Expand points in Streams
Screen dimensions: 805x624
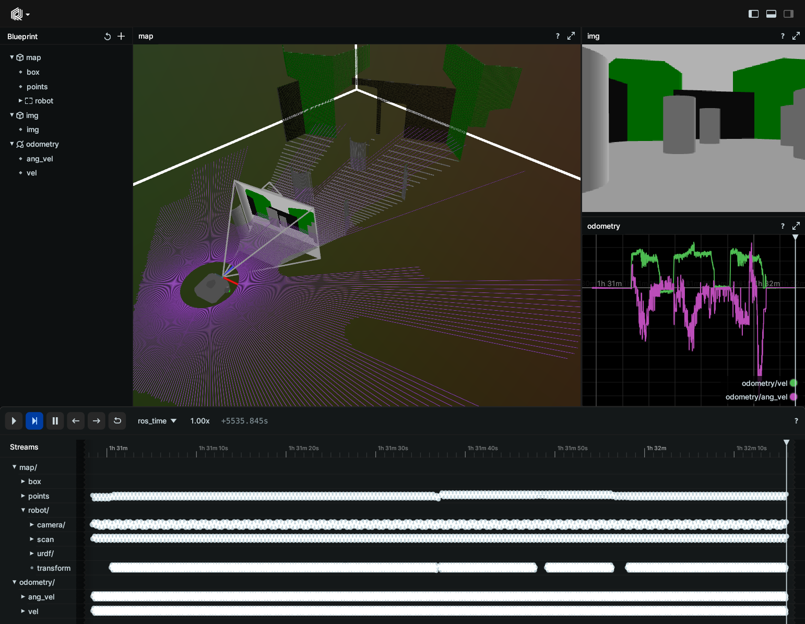pyautogui.click(x=23, y=496)
